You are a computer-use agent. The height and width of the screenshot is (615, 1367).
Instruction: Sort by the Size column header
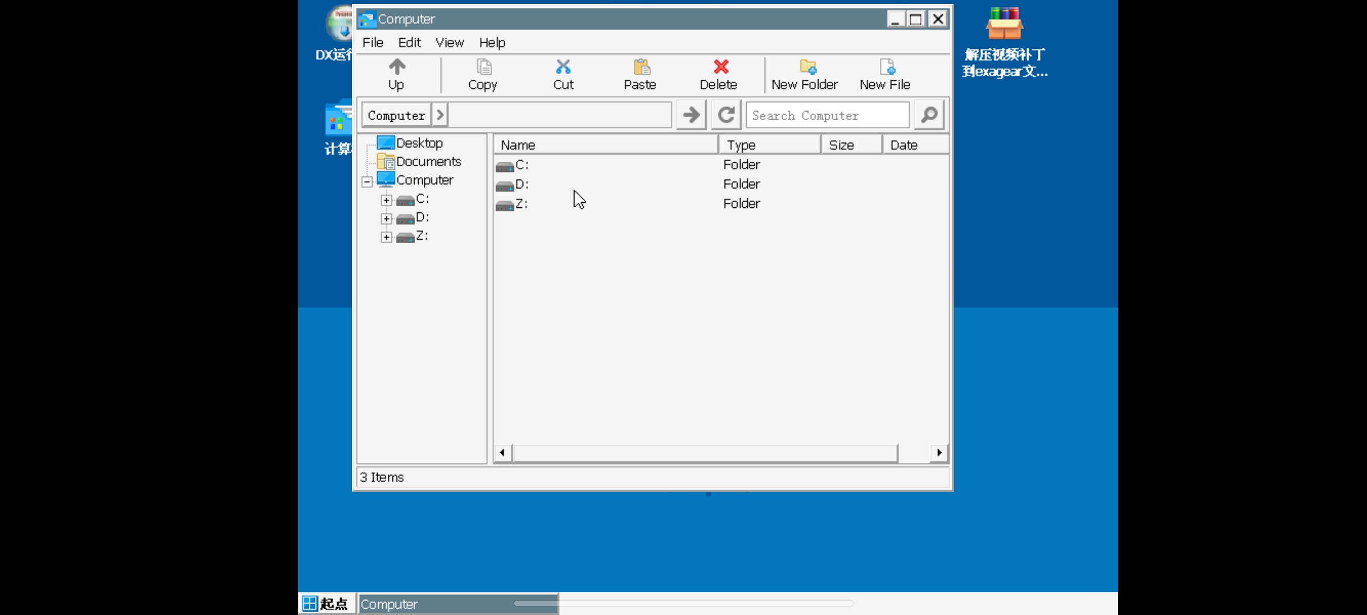852,145
